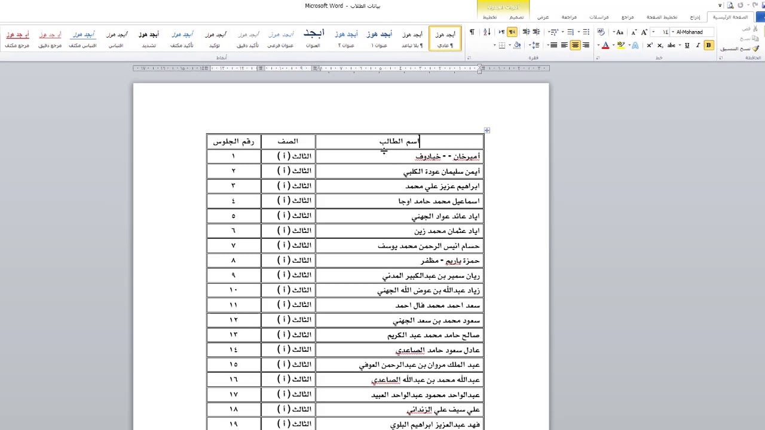
Task: Click the Numbering list icon
Action: [x=571, y=32]
